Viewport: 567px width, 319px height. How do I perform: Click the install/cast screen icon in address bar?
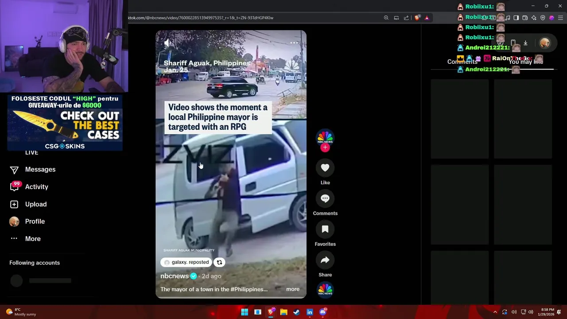pyautogui.click(x=396, y=18)
